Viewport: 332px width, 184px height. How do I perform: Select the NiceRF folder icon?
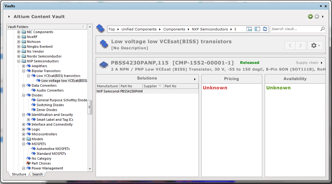click(24, 36)
